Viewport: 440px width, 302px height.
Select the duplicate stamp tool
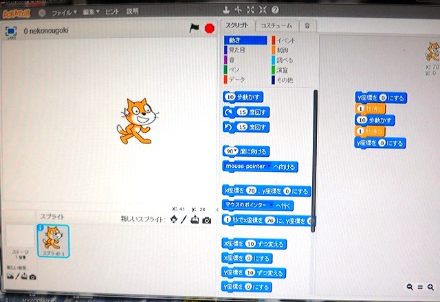point(226,10)
